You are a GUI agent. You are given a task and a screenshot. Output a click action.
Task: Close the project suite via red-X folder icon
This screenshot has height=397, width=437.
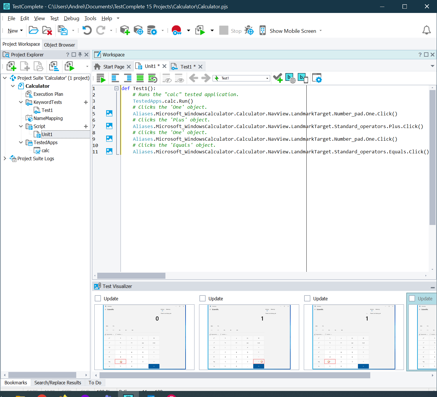tap(47, 30)
